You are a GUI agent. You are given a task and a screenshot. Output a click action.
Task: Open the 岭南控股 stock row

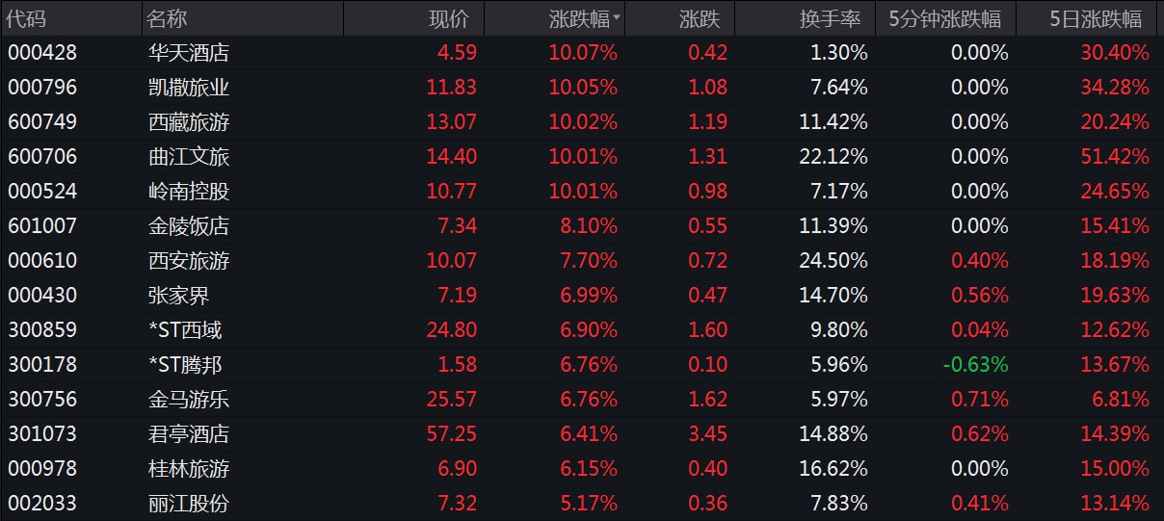coord(582,192)
